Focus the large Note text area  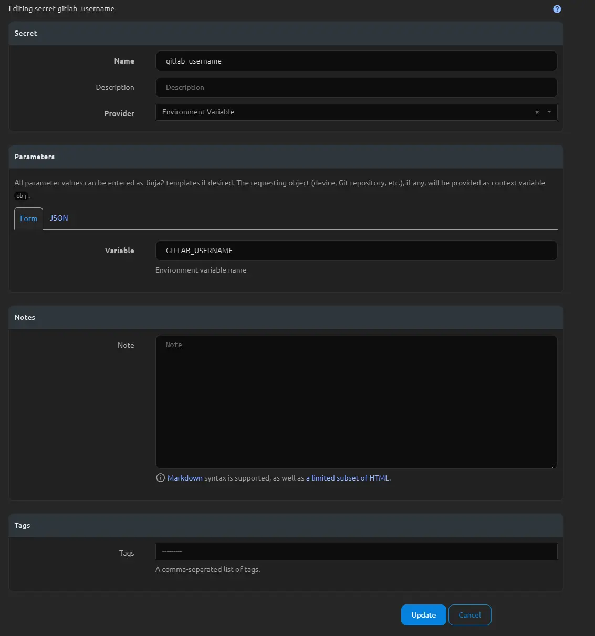(x=356, y=402)
